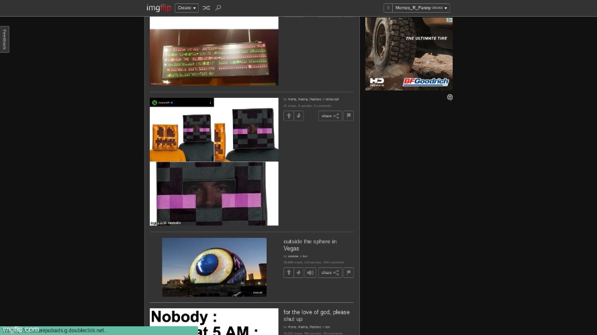Open the Feedback side tab

tap(4, 39)
